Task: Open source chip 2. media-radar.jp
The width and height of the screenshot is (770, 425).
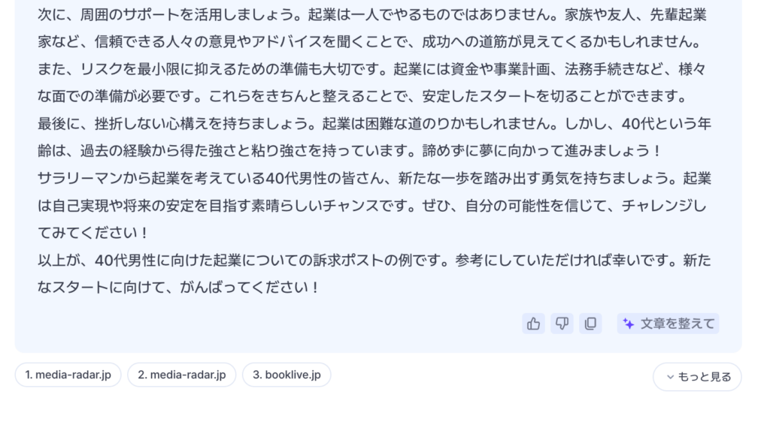Action: [x=182, y=375]
